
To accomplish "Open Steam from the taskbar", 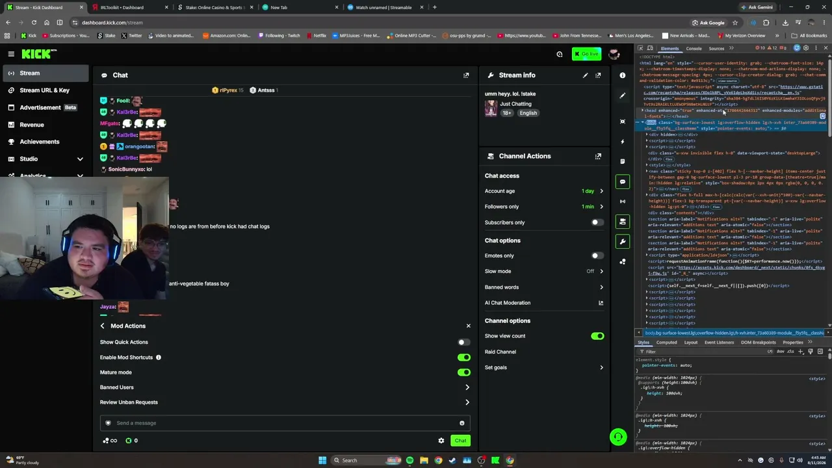I will (x=452, y=460).
